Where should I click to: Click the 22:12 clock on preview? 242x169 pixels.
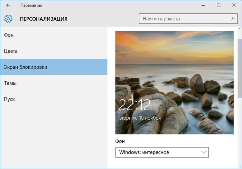130,105
